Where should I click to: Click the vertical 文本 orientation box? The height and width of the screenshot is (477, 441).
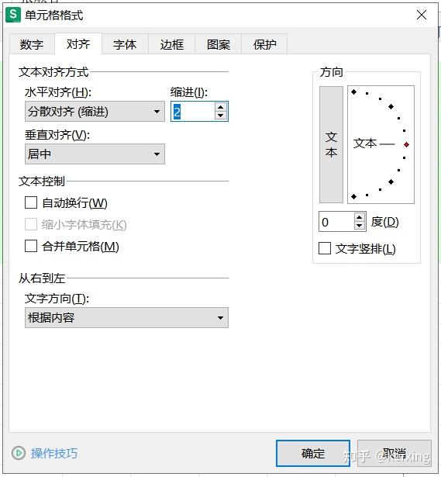click(x=331, y=144)
